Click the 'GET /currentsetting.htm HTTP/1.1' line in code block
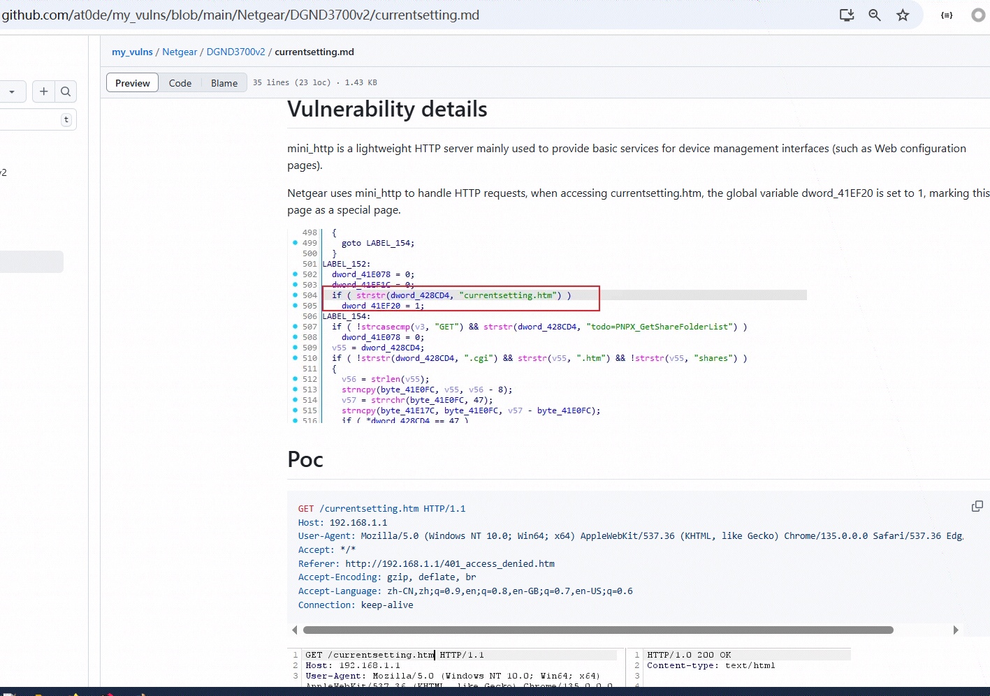Image resolution: width=990 pixels, height=696 pixels. [381, 508]
